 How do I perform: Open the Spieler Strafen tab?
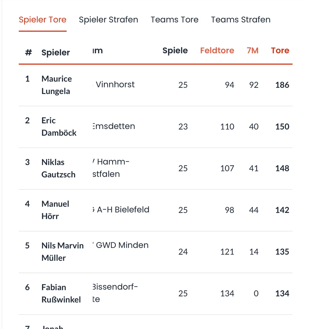click(108, 20)
